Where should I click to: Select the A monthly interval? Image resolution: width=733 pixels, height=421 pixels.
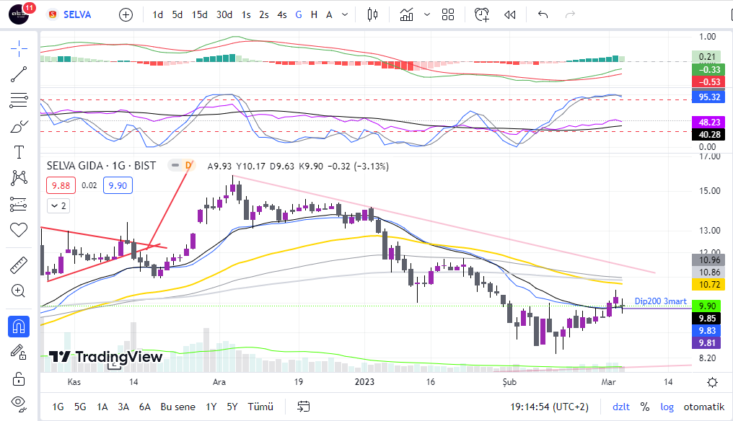point(329,14)
